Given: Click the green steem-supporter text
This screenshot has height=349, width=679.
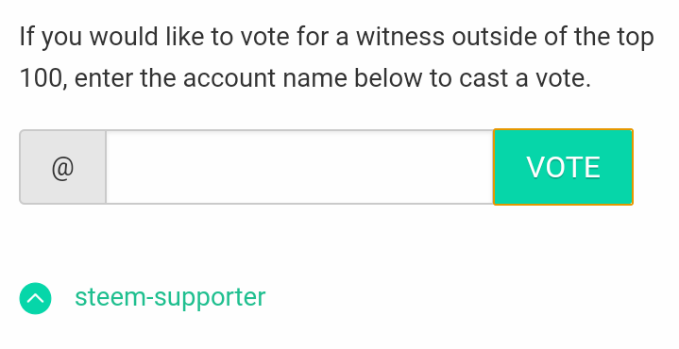Looking at the screenshot, I should point(170,297).
